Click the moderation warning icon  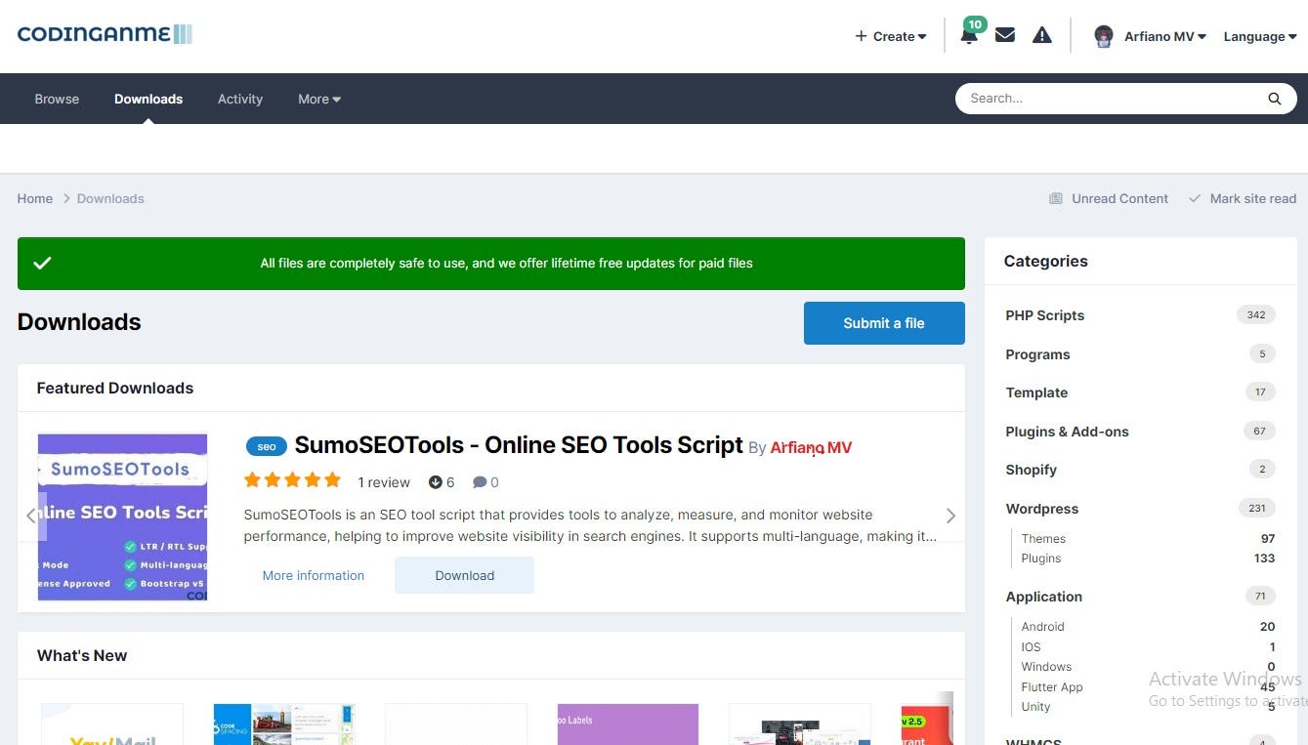coord(1041,34)
